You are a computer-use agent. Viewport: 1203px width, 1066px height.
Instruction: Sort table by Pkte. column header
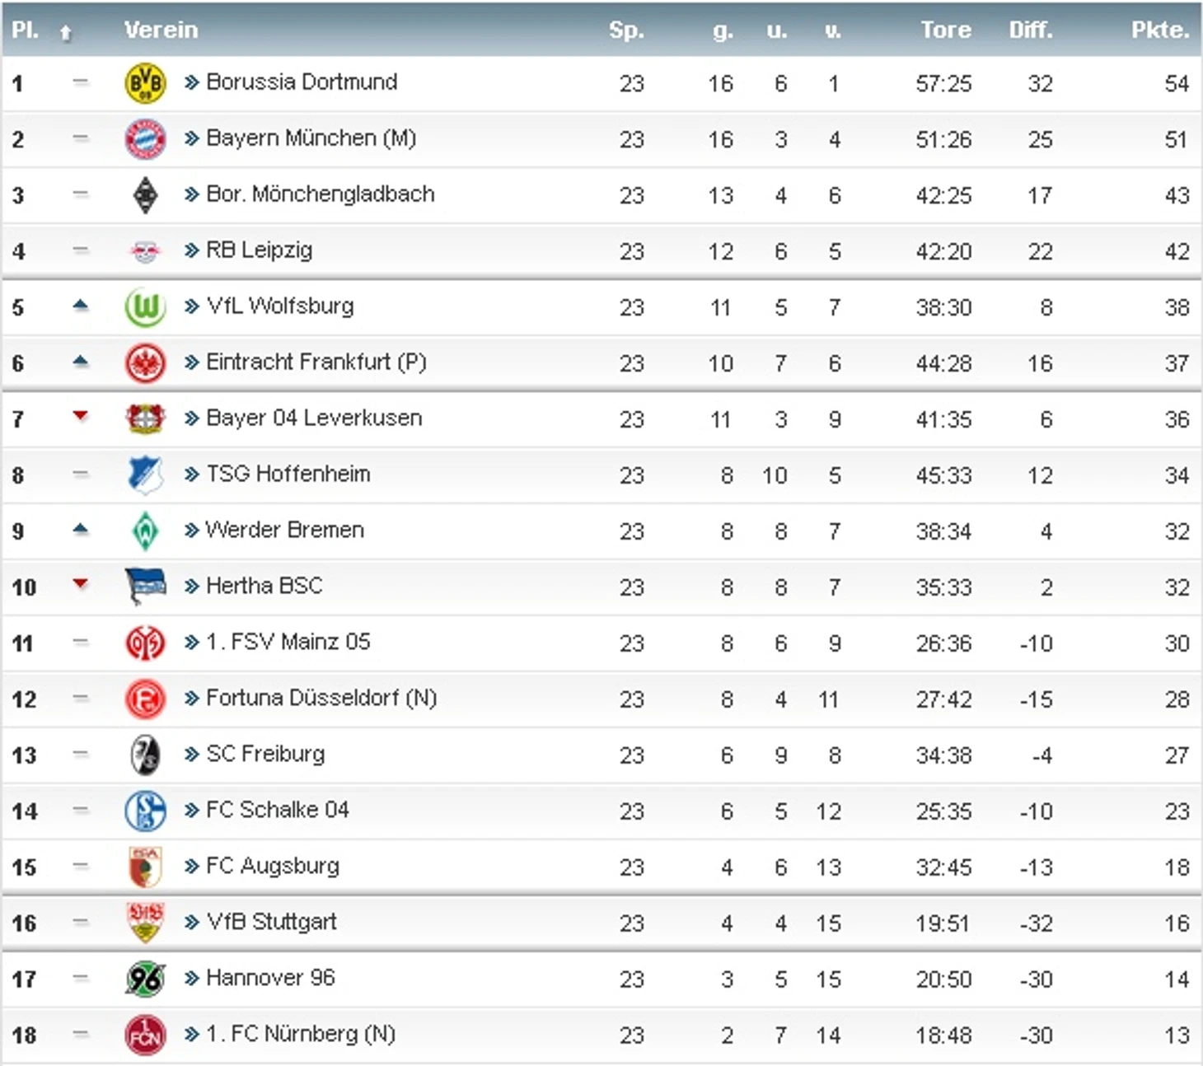pyautogui.click(x=1159, y=30)
